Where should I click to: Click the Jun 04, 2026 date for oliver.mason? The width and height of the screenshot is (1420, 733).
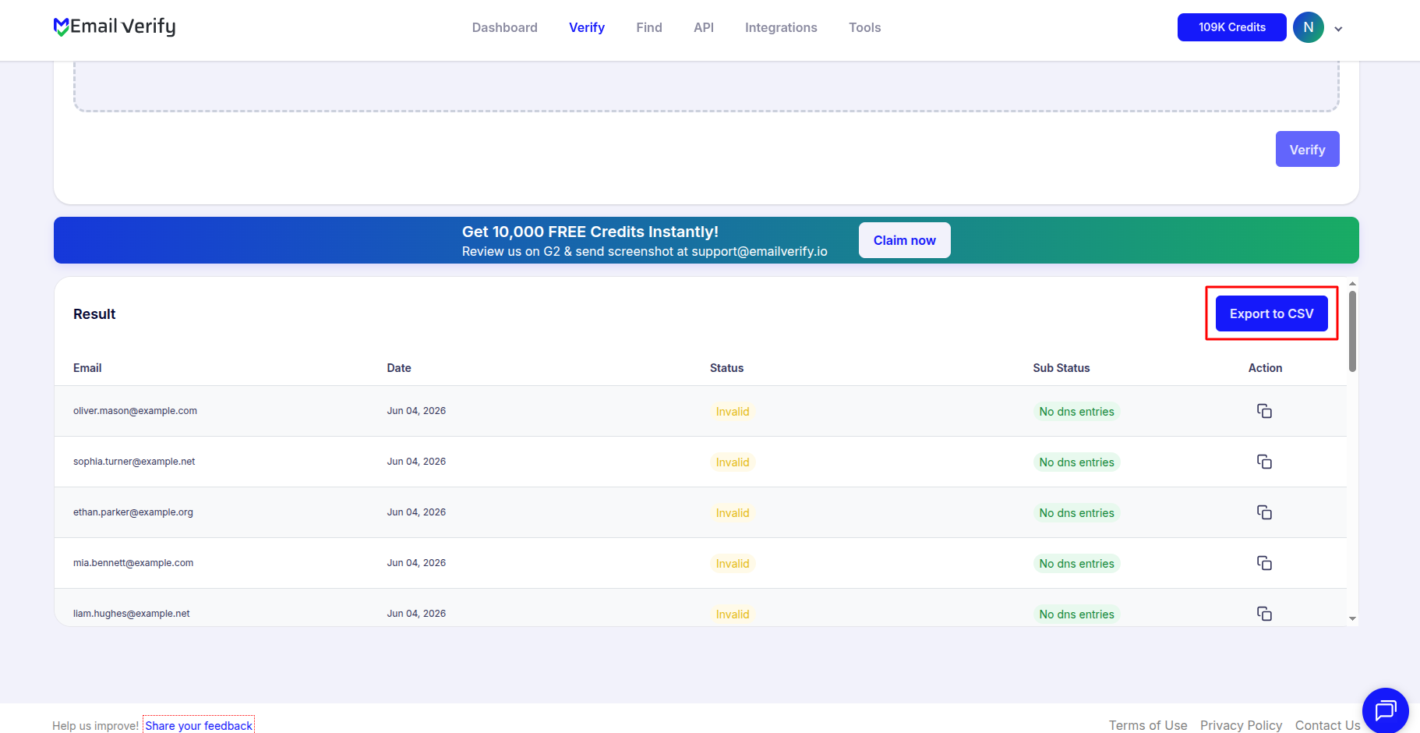[x=416, y=411]
